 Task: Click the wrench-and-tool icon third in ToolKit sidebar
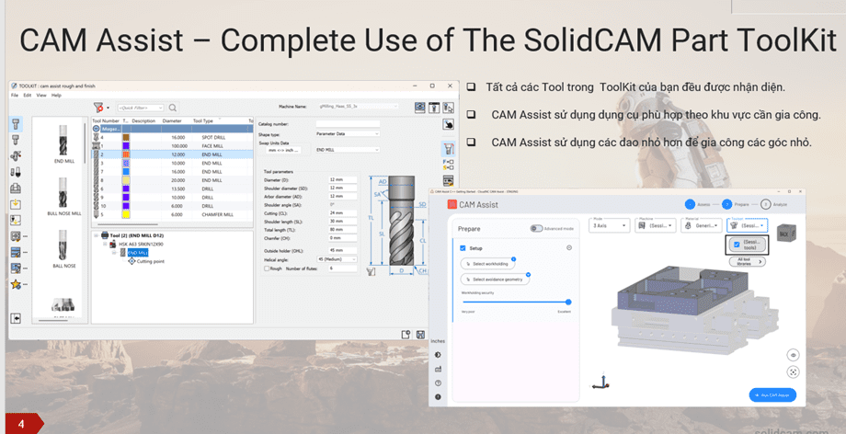[x=16, y=156]
